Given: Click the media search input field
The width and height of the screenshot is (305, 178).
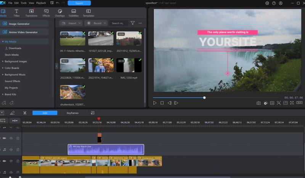Looking at the screenshot, I should pyautogui.click(x=119, y=23).
